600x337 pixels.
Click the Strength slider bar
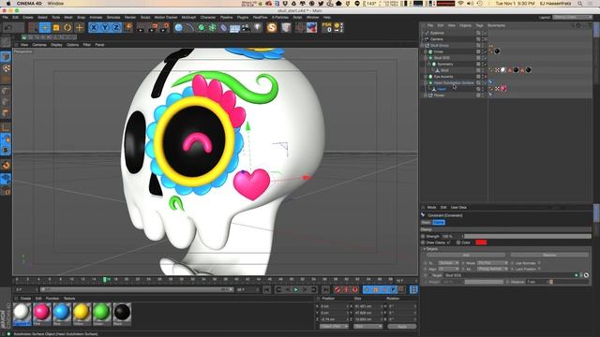528,237
